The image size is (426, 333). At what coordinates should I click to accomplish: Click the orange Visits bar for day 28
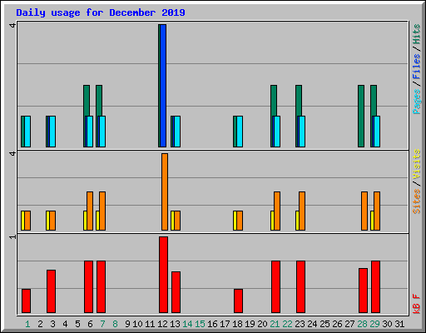364,211
